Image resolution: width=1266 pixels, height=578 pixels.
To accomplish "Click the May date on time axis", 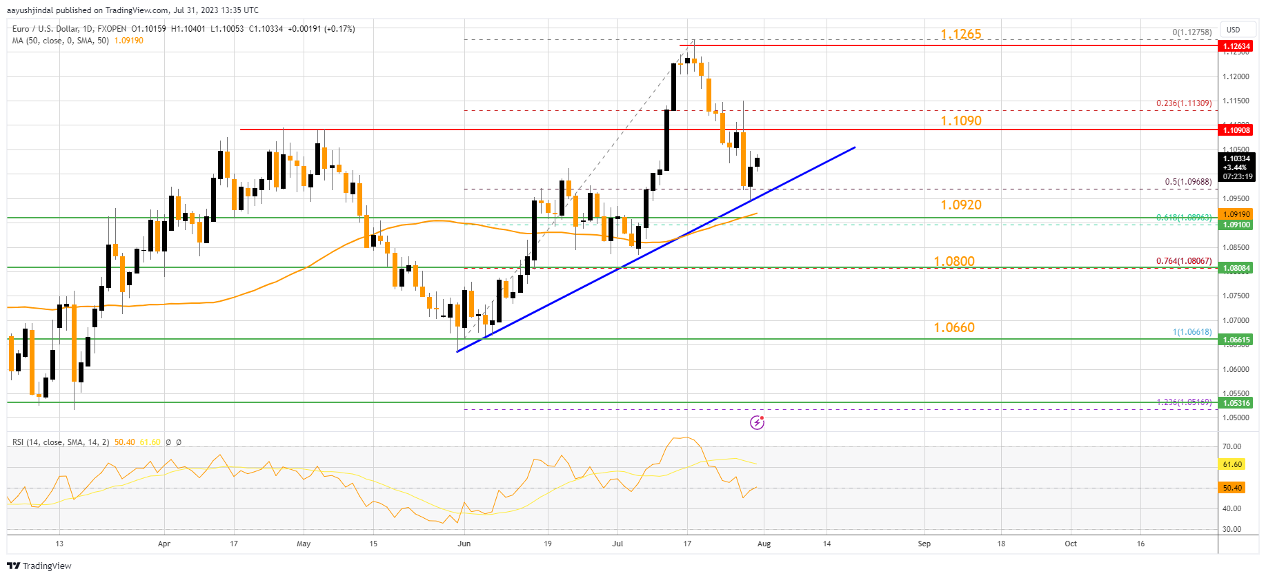I will pos(304,544).
